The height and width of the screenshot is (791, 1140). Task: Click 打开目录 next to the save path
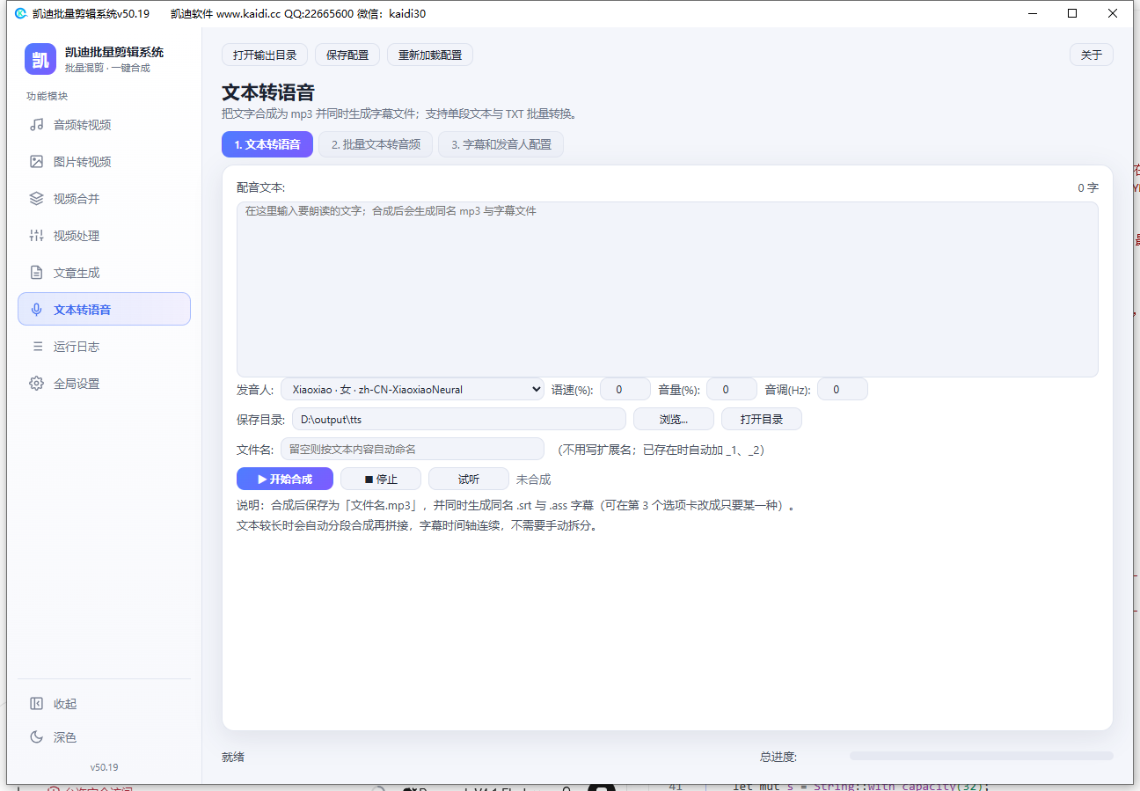tap(762, 419)
